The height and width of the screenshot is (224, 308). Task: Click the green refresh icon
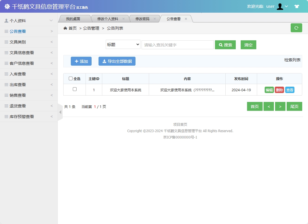(296, 28)
